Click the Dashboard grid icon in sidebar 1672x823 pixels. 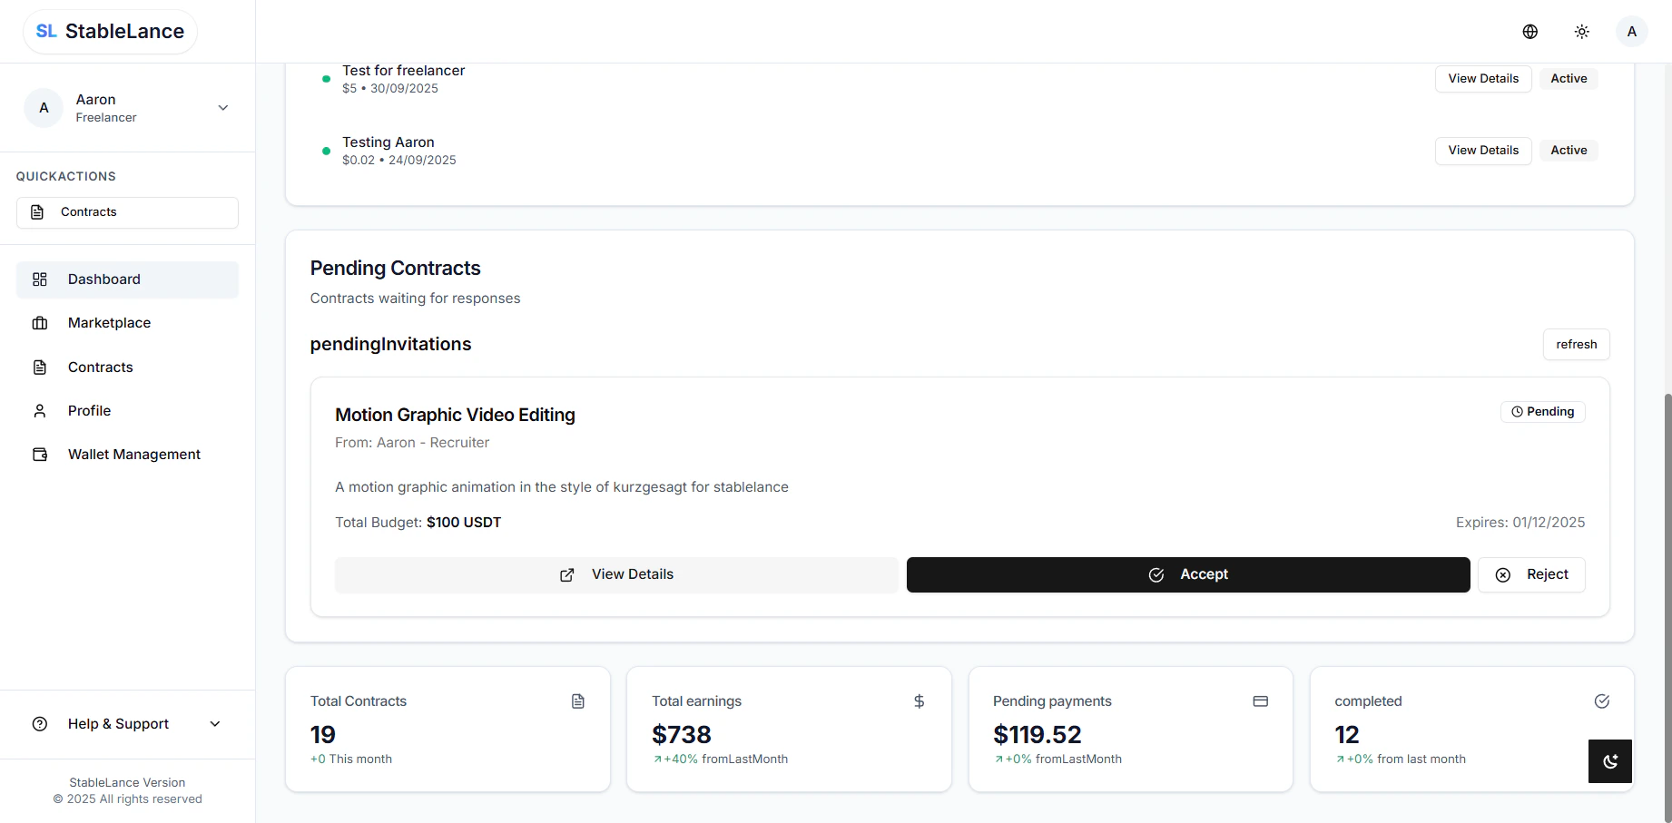39,279
